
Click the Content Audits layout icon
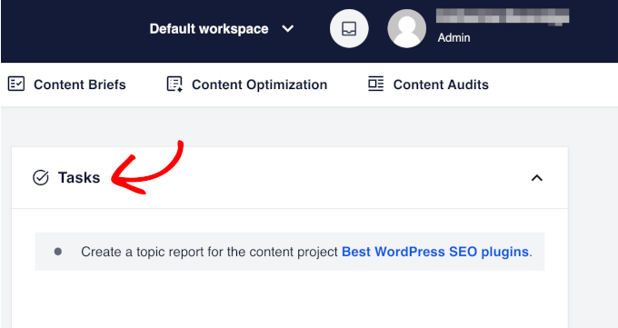tap(375, 84)
